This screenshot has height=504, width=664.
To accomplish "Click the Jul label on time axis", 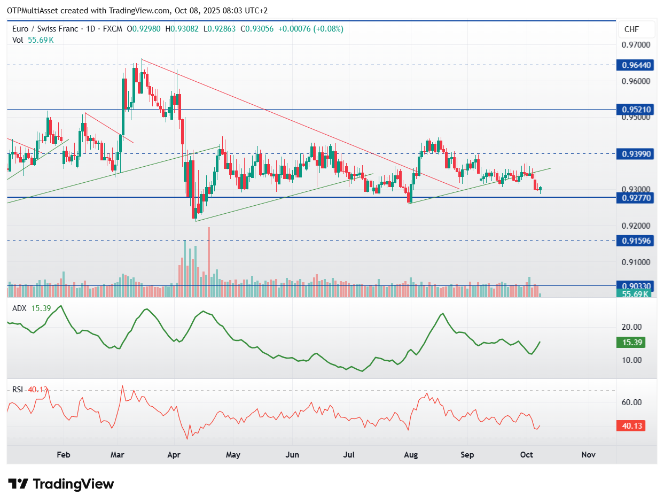I will click(349, 455).
